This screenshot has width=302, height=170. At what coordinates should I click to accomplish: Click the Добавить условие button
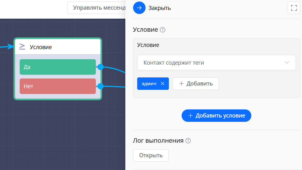coord(216,116)
